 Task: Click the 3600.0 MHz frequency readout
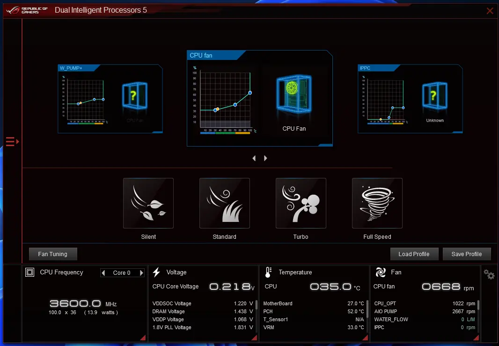pyautogui.click(x=83, y=303)
